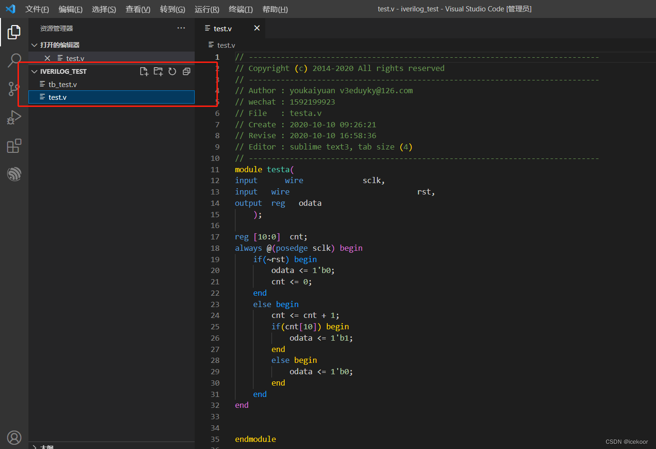Click the 'endmodule' keyword
656x449 pixels.
255,439
